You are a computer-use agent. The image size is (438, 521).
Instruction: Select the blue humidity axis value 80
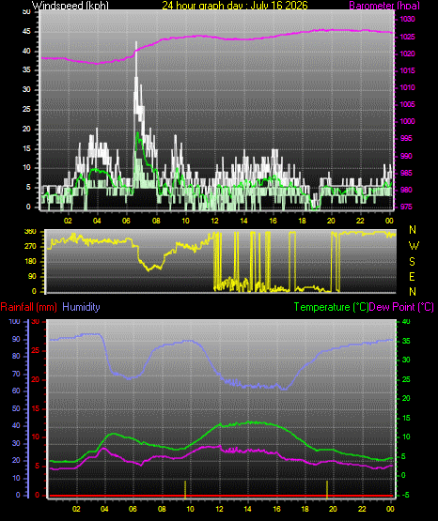point(16,356)
